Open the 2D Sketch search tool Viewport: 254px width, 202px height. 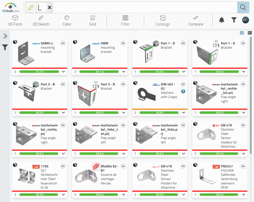(x=41, y=21)
